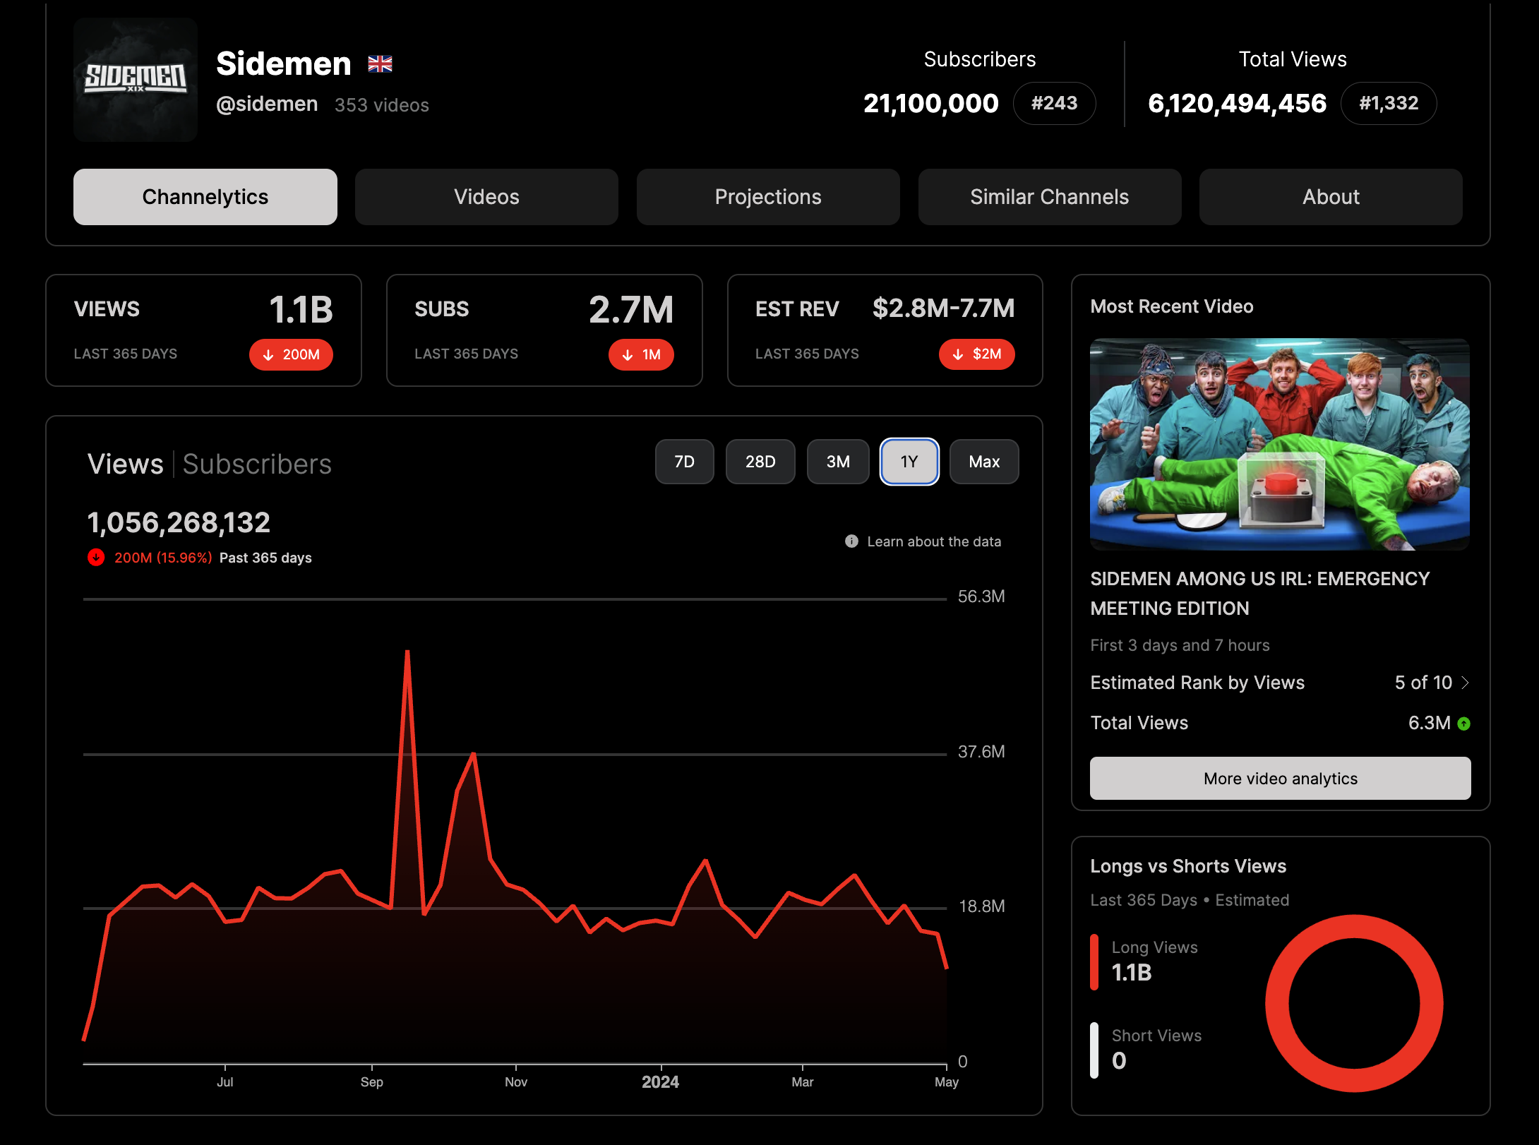Open the Channelytics tab
Image resolution: width=1539 pixels, height=1145 pixels.
pos(205,197)
